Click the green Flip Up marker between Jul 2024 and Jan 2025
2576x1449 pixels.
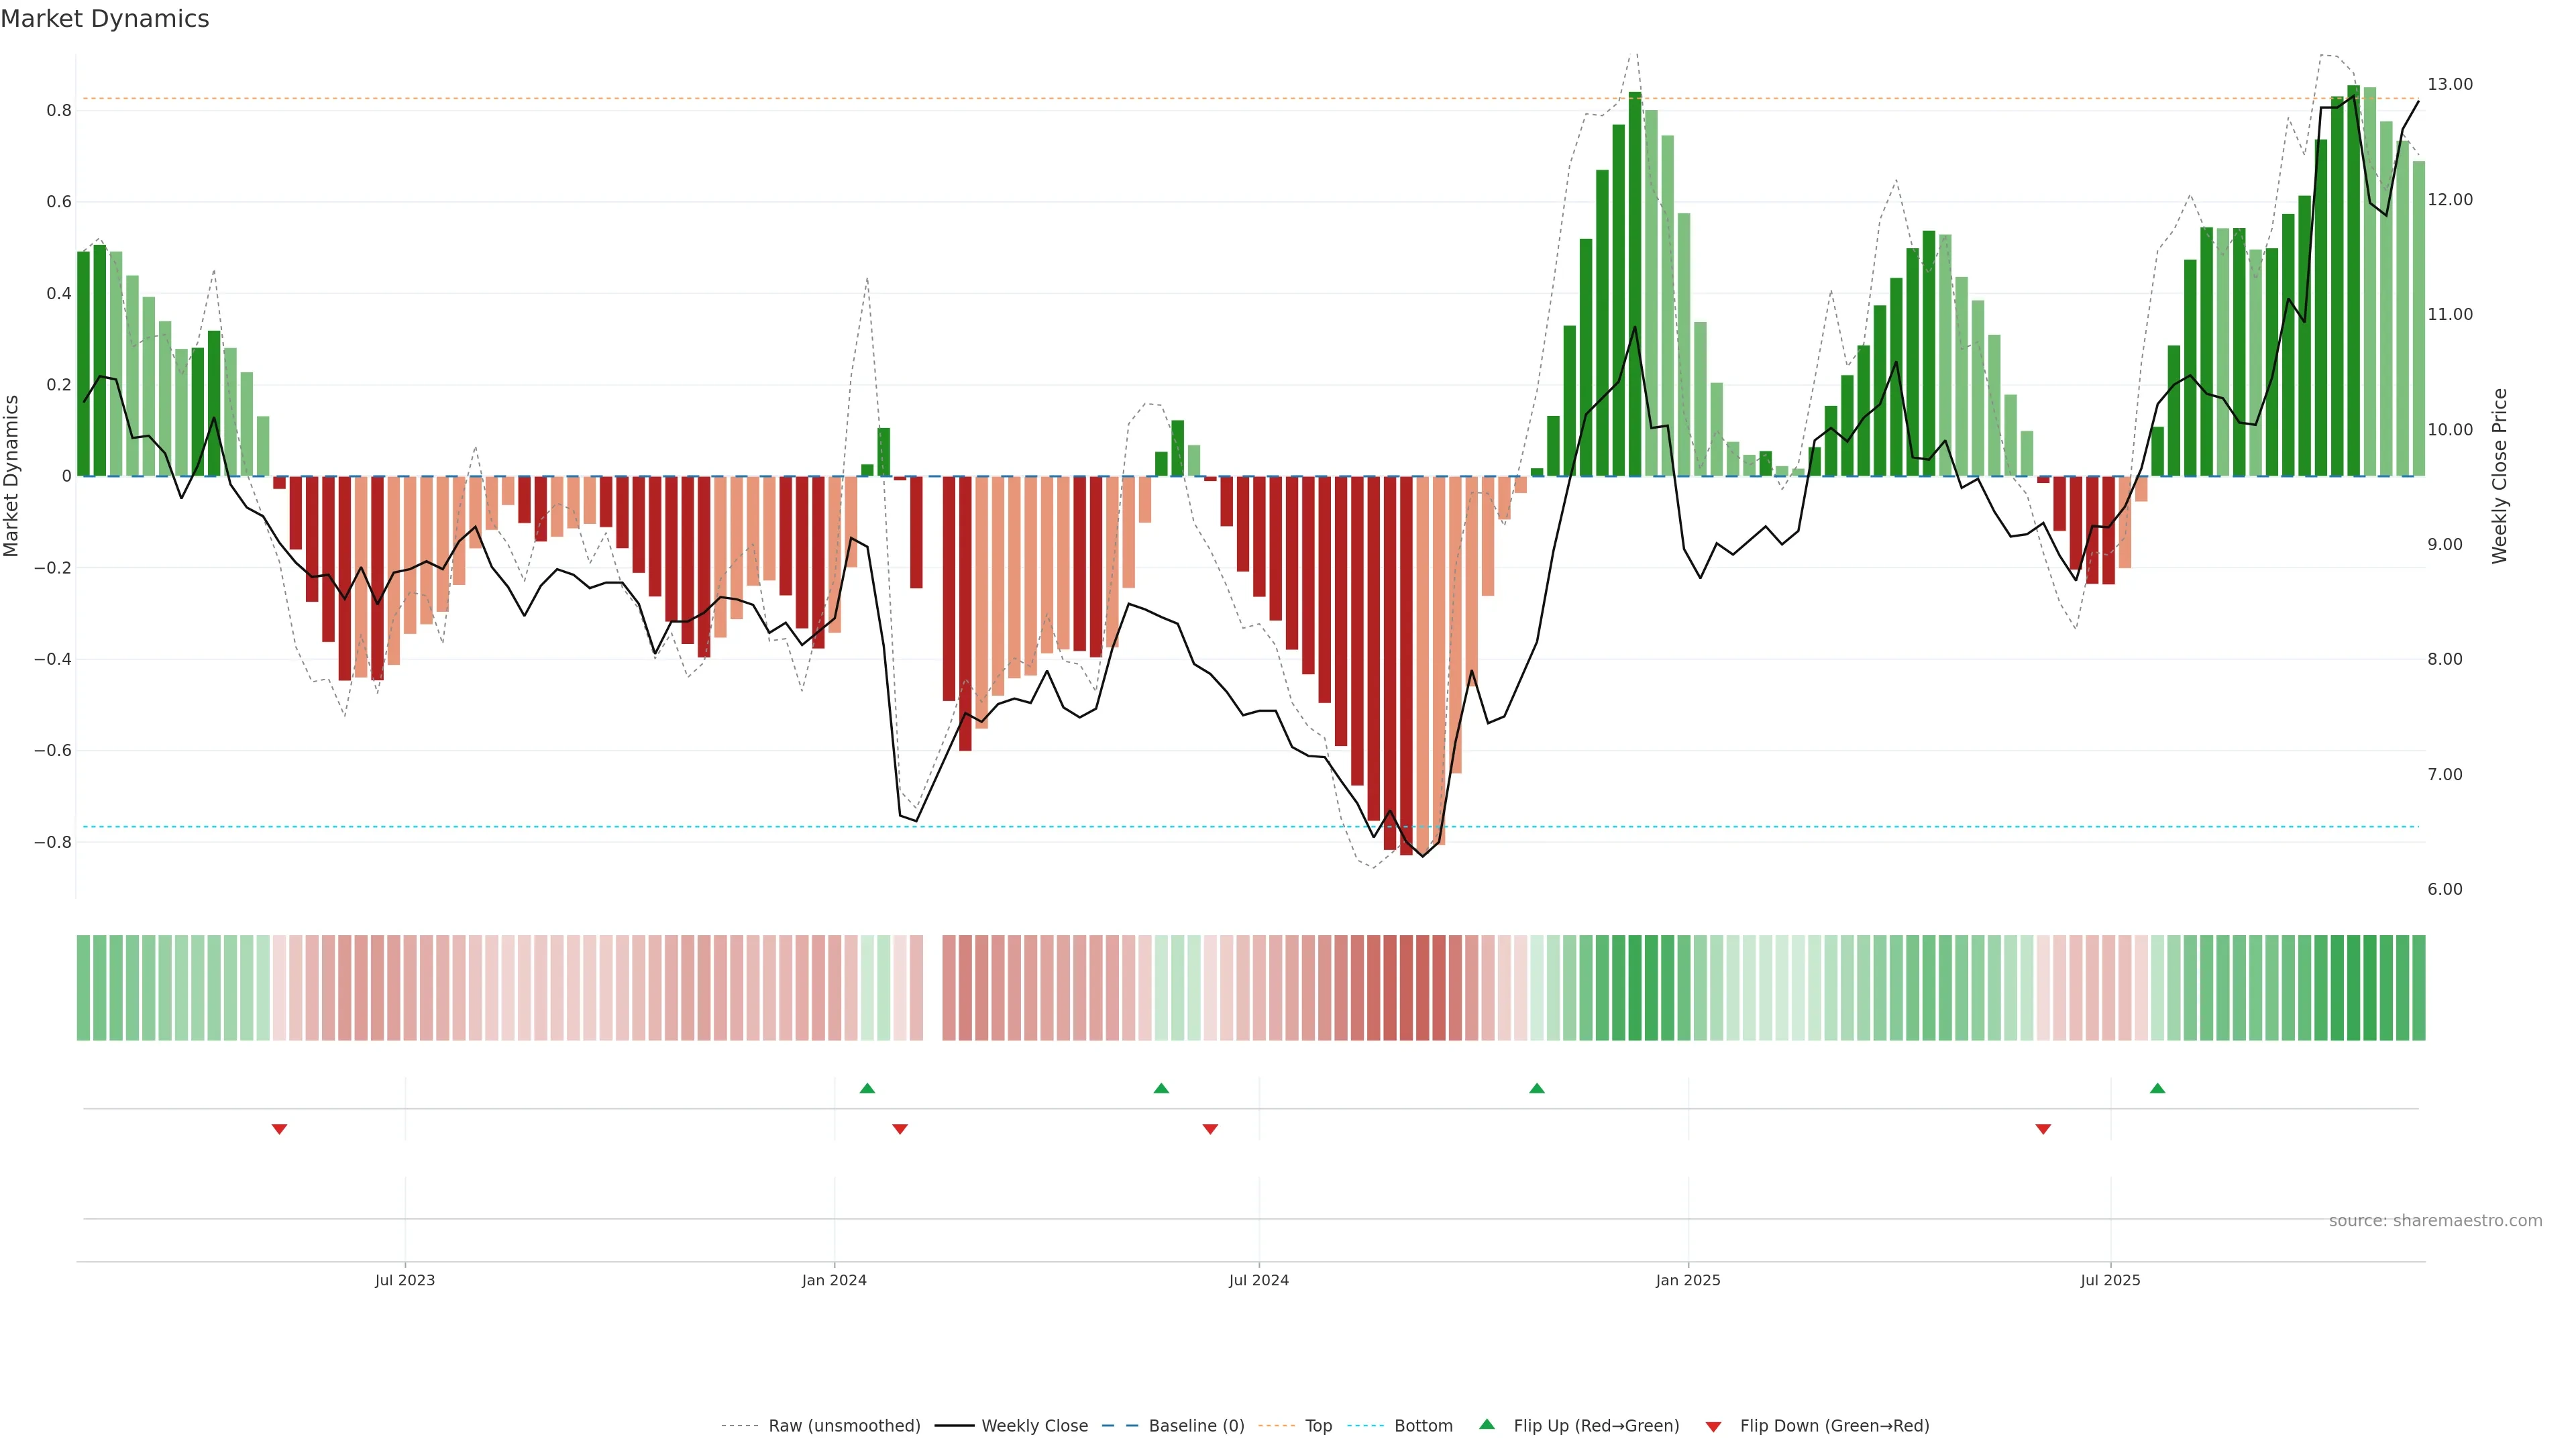1537,1088
